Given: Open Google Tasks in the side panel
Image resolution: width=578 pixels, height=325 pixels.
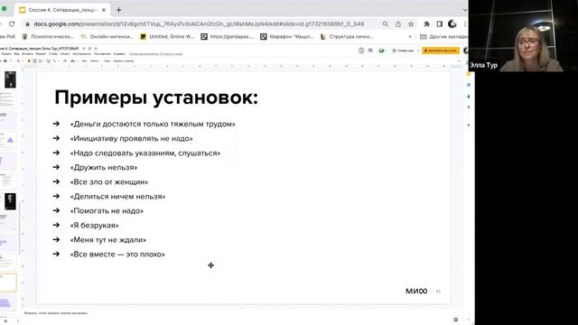Looking at the screenshot, I should (x=469, y=85).
